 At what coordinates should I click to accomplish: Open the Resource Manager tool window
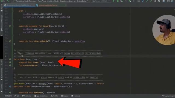[x=2, y=23]
